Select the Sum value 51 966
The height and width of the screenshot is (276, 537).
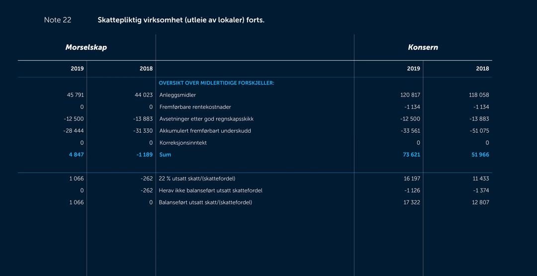[x=480, y=155]
